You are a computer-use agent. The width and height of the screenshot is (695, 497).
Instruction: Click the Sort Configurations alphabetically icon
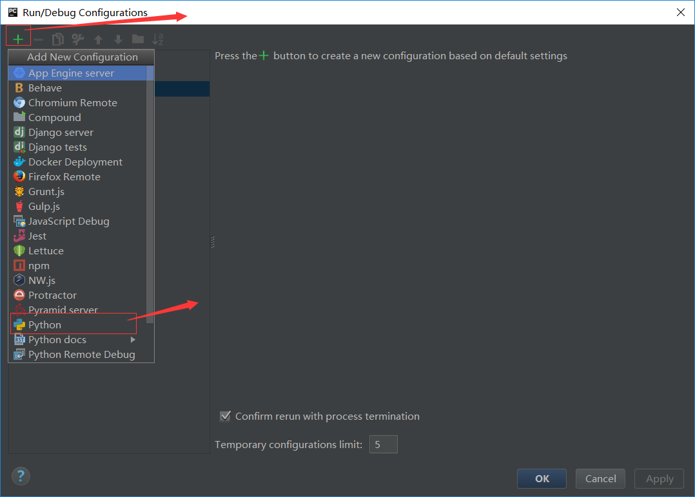pos(158,39)
